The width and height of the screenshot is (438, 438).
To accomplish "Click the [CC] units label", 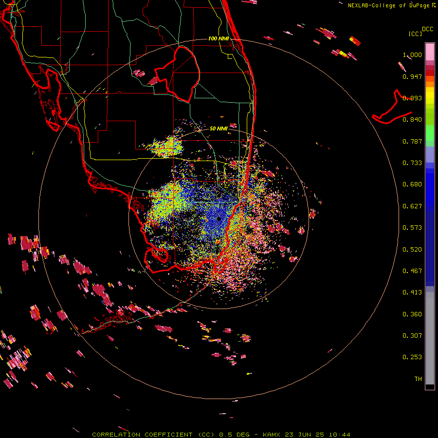I will tap(416, 34).
